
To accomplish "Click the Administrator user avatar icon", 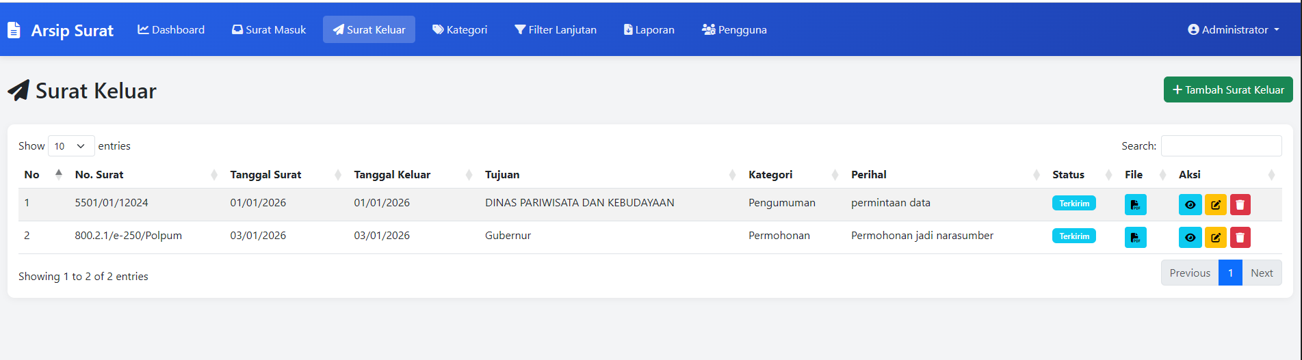I will (1193, 29).
